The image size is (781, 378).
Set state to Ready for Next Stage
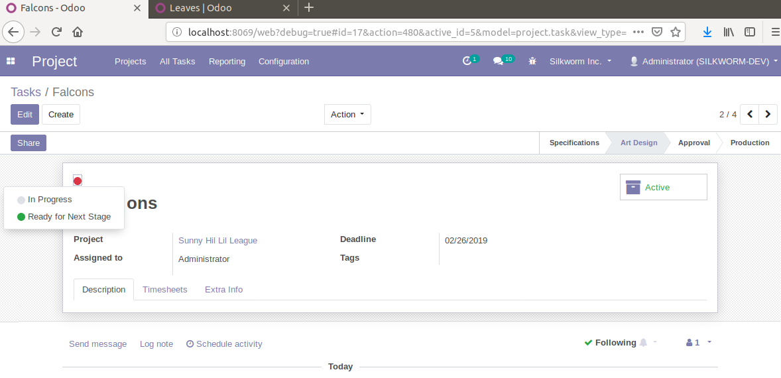(x=64, y=217)
